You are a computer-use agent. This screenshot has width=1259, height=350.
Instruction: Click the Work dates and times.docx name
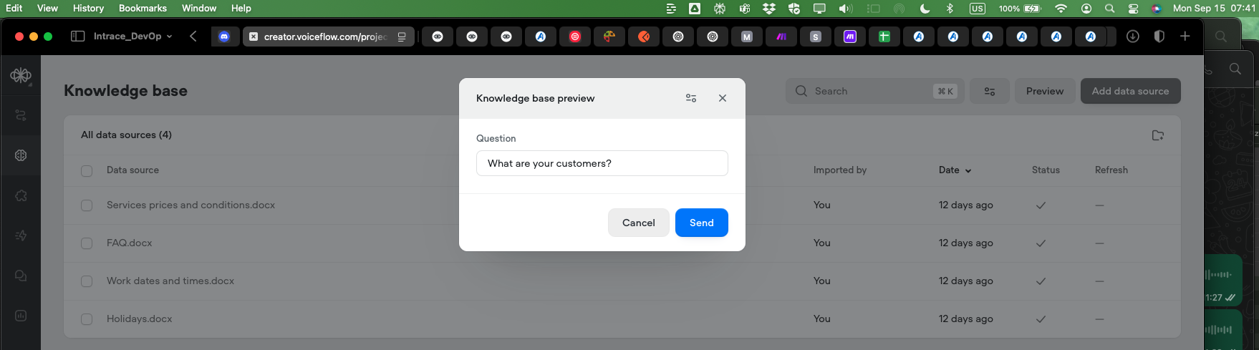point(170,281)
